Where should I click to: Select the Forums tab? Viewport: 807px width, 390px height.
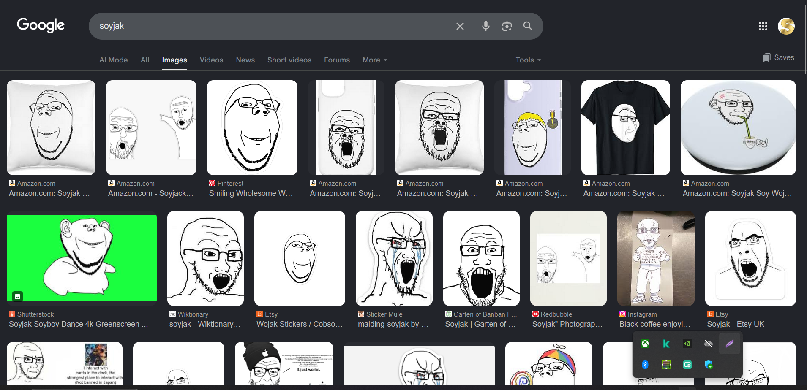(337, 60)
